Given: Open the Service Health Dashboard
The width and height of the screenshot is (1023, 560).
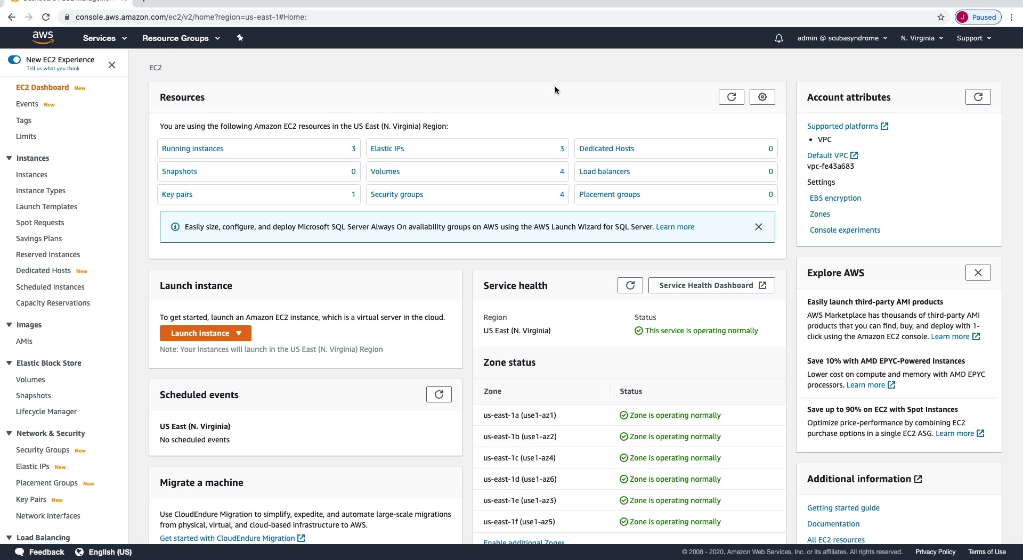Looking at the screenshot, I should 711,285.
